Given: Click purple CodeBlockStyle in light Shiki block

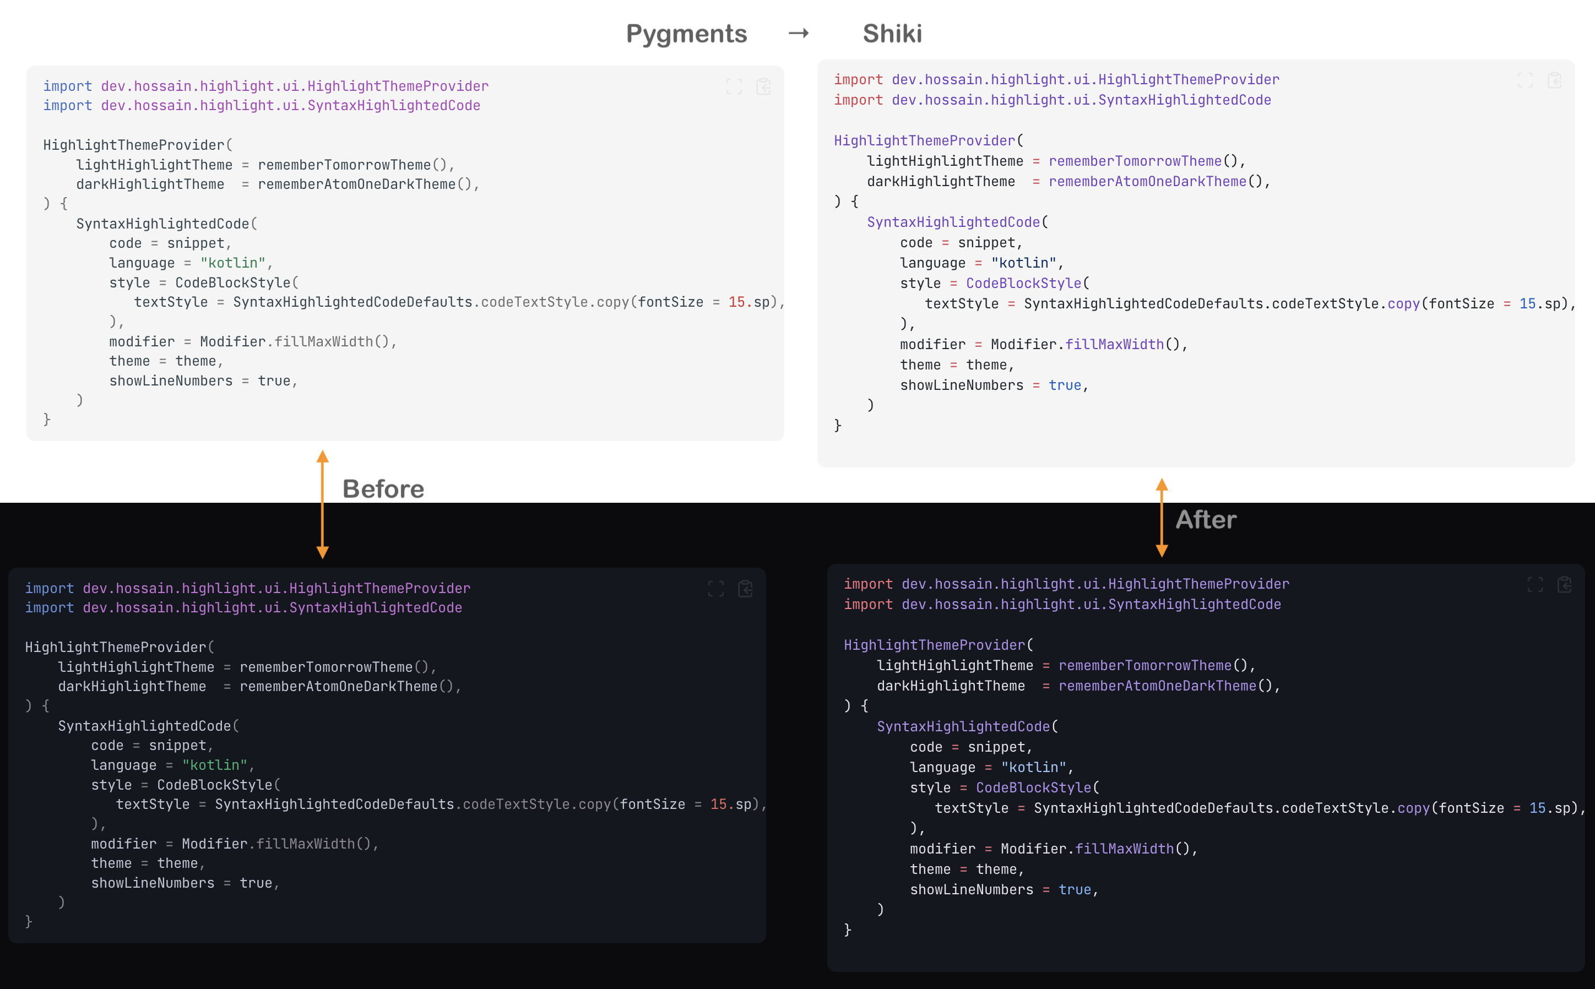Looking at the screenshot, I should (1024, 283).
